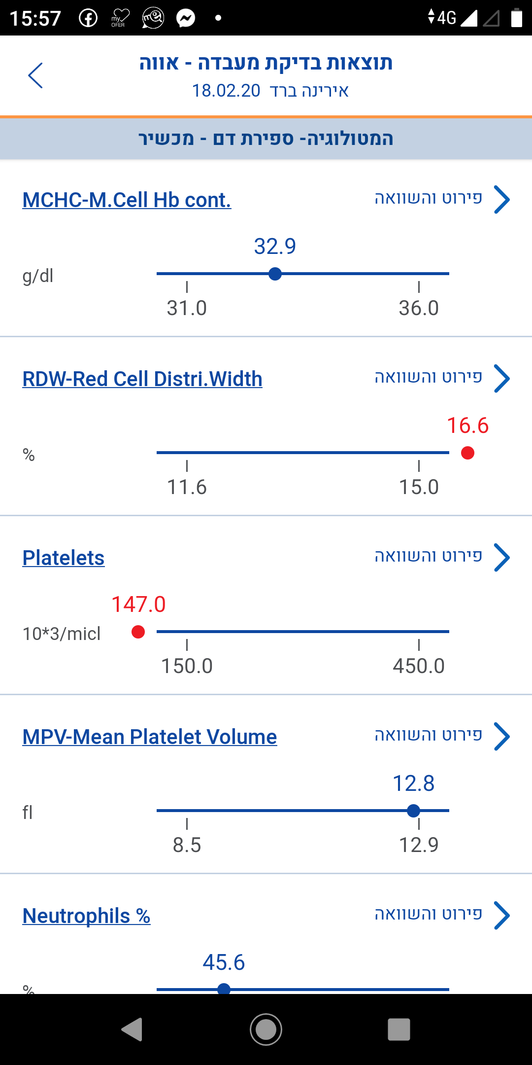Expand details chevron for RDW result

click(x=501, y=379)
